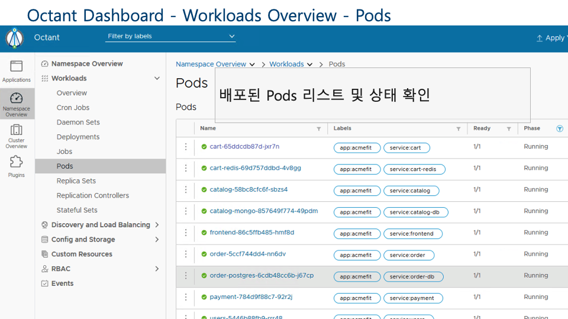
Task: Open pod cart-redis-69d757ddbd-4v8gg link
Action: [256, 168]
